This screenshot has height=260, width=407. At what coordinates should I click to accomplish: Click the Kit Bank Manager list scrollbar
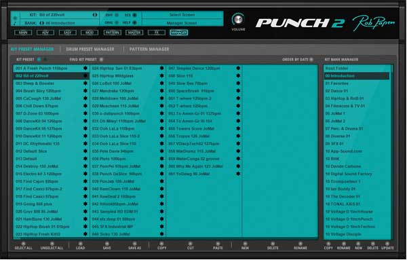[x=392, y=151]
